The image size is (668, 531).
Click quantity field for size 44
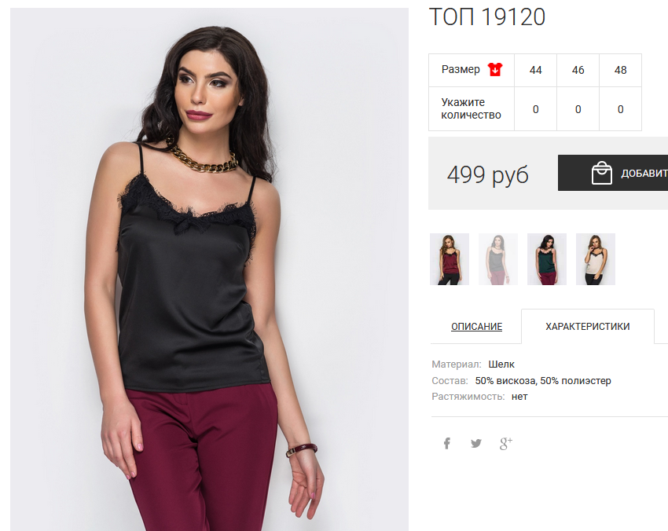click(535, 109)
